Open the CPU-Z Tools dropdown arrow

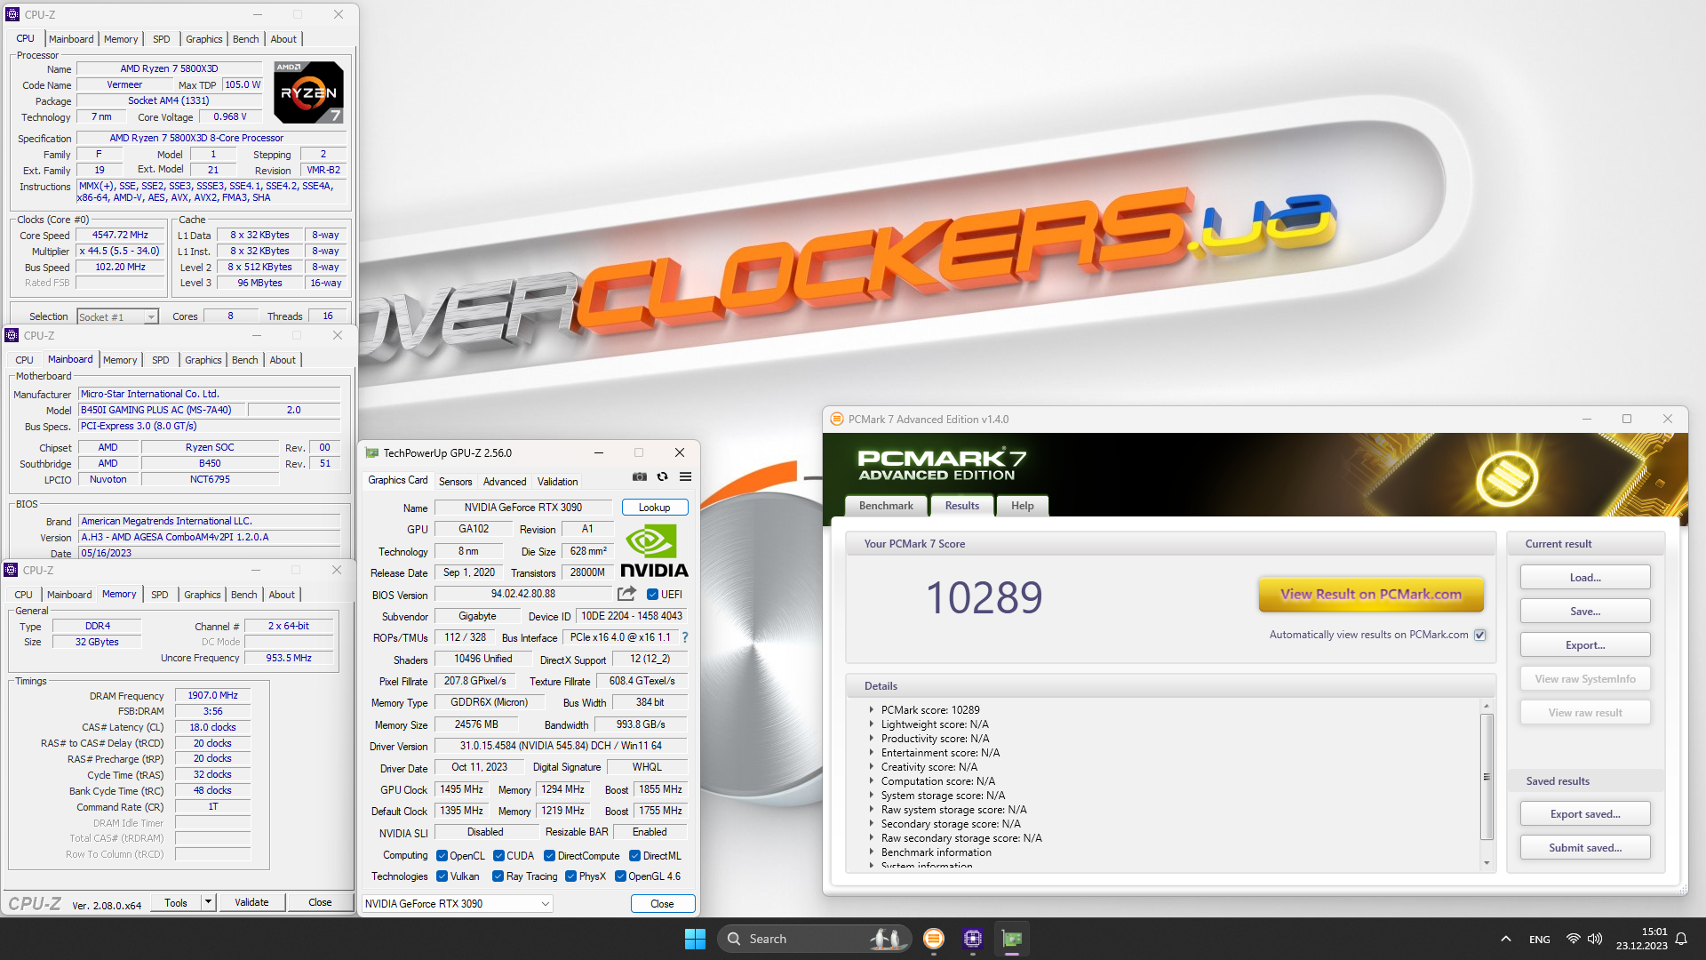(x=208, y=902)
